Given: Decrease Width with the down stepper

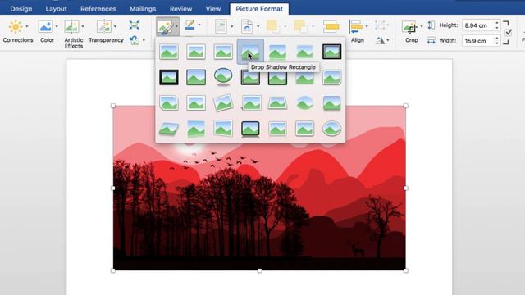Looking at the screenshot, I should tap(497, 43).
